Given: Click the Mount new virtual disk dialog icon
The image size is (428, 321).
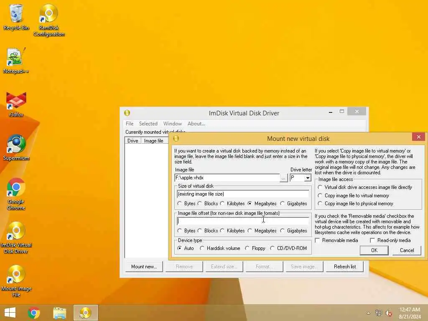Looking at the screenshot, I should point(176,138).
